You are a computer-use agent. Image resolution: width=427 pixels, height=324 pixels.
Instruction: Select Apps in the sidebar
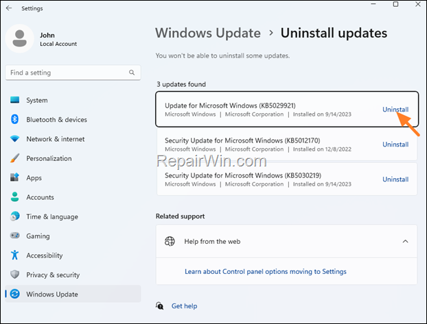[73, 177]
